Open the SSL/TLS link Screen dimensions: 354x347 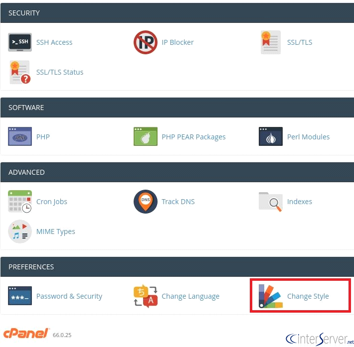coord(300,42)
